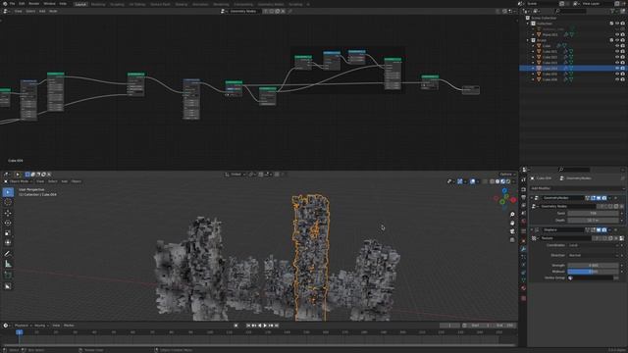Viewport: 628px width, 353px height.
Task: Select the Measure tool in the viewport toolbar
Action: [8, 264]
